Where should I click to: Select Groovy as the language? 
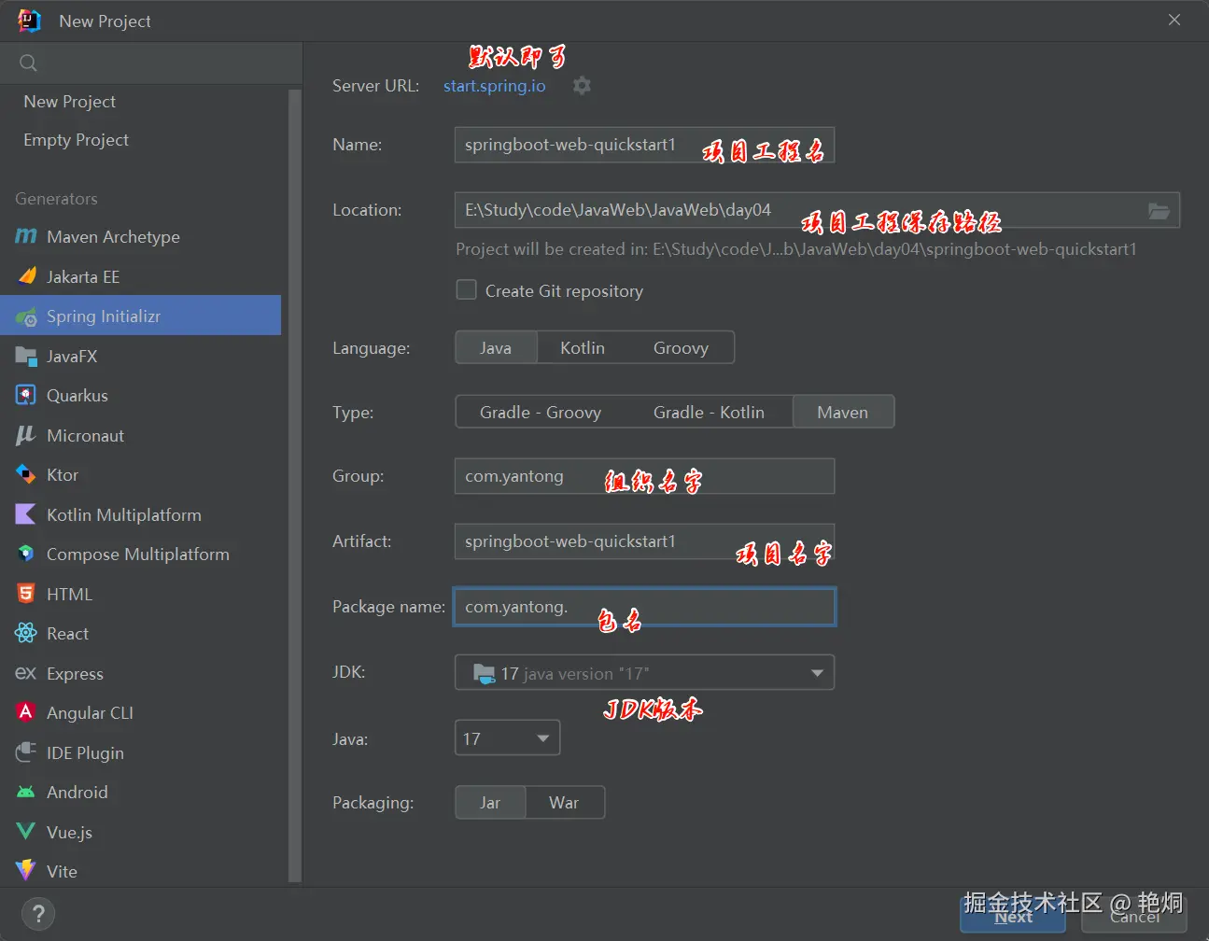(681, 347)
